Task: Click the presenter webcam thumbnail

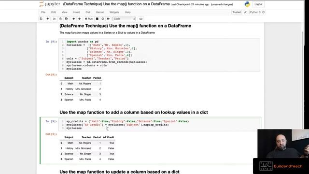Action: coord(283,144)
